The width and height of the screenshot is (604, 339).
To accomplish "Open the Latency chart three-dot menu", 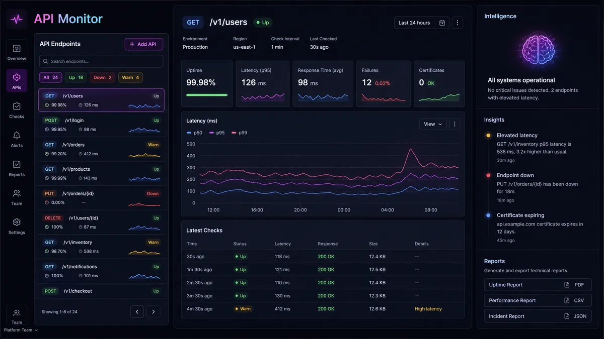I will point(454,124).
